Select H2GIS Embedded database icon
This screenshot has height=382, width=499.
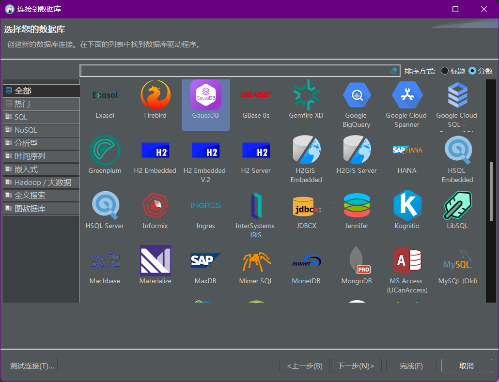coord(306,159)
